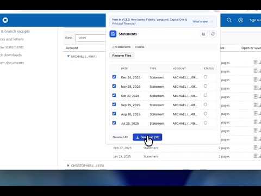Click the Jul 25, 2025 date text
Viewport: 261px width, 196px height.
pyautogui.click(x=130, y=124)
